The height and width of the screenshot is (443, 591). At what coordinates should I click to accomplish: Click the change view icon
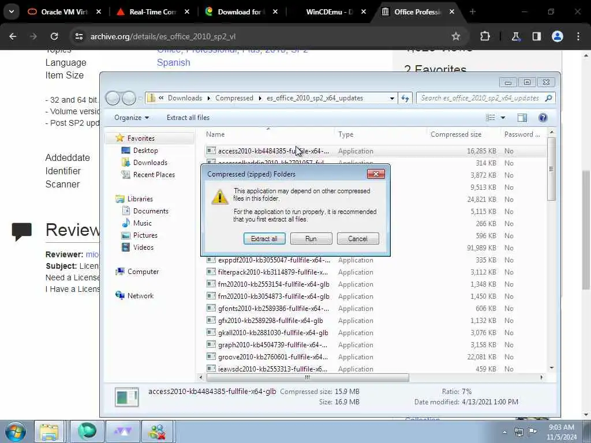(x=491, y=118)
